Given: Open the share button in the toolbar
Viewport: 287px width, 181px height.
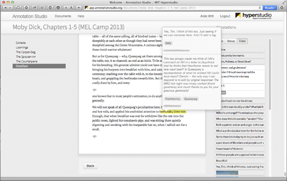Looking at the screenshot, I should 34,8.
